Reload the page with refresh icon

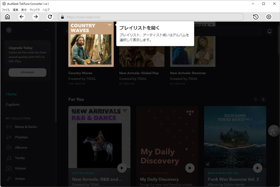[50, 17]
